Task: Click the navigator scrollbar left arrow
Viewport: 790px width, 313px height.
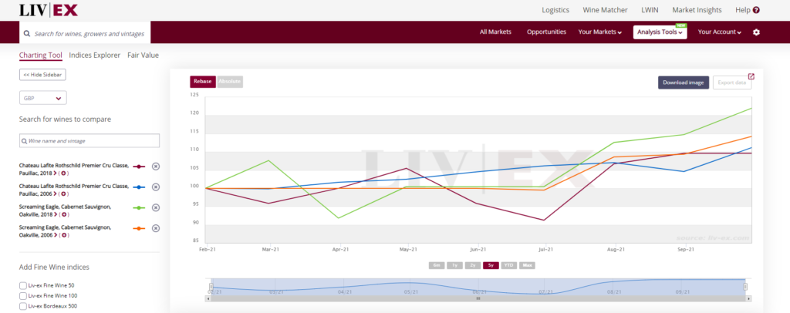Action: coord(208,298)
